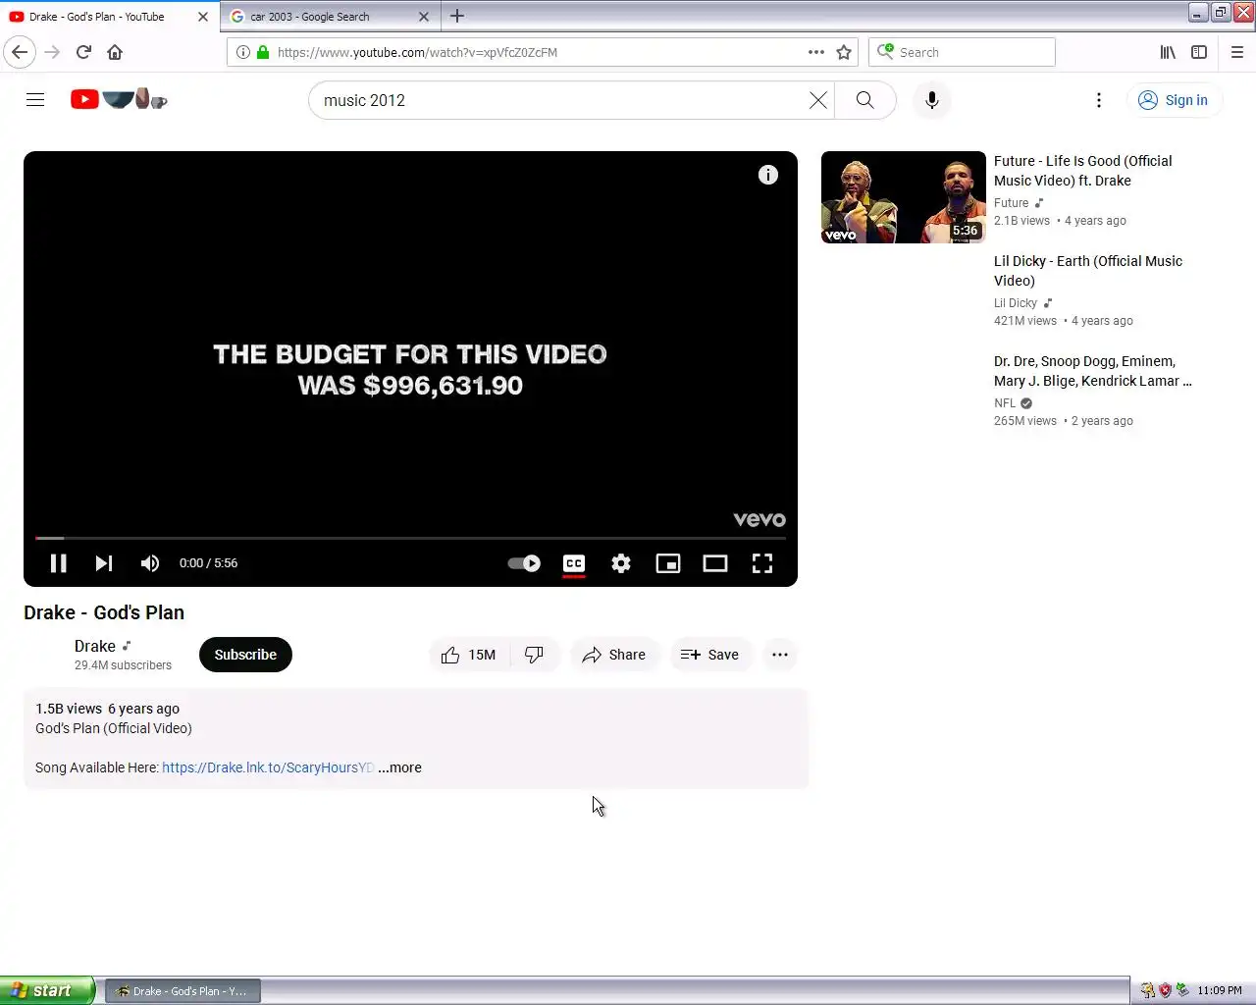
Task: Enter full screen mode
Action: (762, 563)
